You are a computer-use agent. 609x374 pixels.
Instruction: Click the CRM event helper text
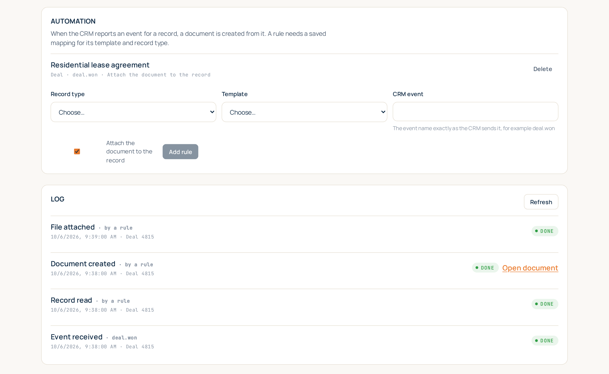pyautogui.click(x=474, y=128)
